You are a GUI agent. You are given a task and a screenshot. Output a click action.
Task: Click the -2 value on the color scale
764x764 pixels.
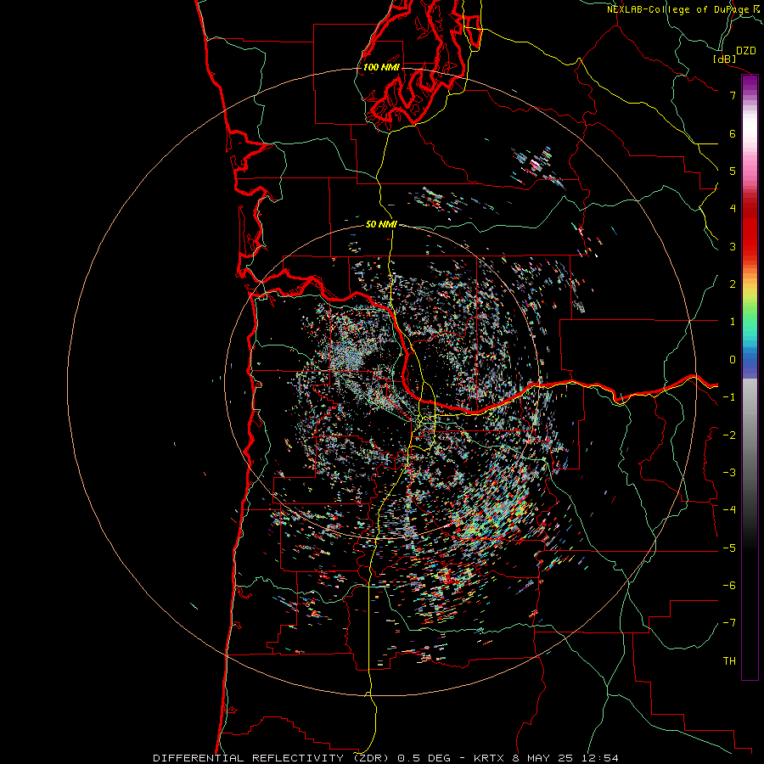pyautogui.click(x=729, y=435)
